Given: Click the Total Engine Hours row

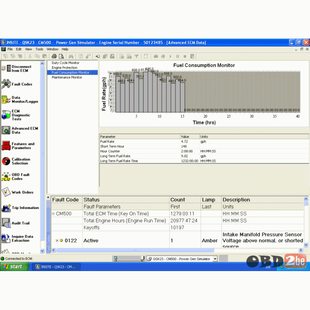Looking at the screenshot, I should [x=178, y=221].
